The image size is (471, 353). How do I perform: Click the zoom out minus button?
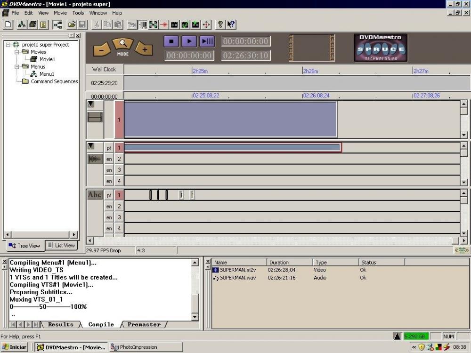click(x=101, y=49)
